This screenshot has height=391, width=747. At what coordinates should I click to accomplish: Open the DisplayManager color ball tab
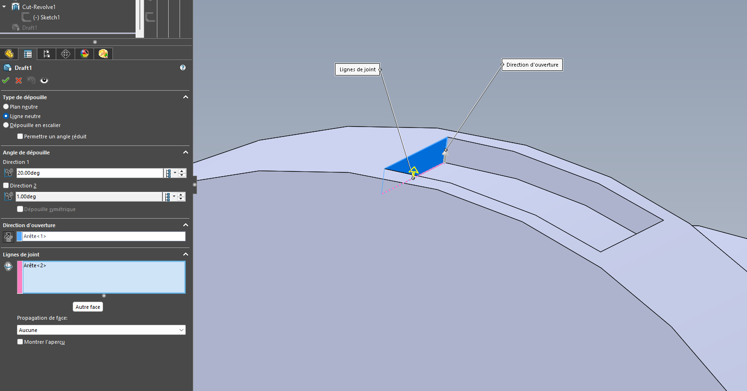[85, 54]
